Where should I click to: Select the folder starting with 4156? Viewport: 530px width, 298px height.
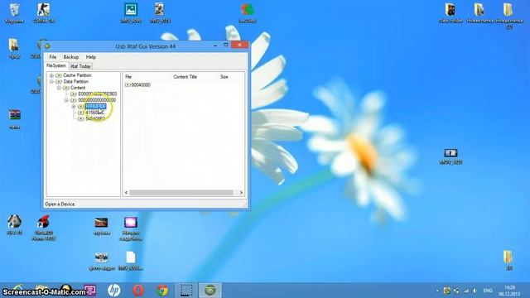pos(95,113)
